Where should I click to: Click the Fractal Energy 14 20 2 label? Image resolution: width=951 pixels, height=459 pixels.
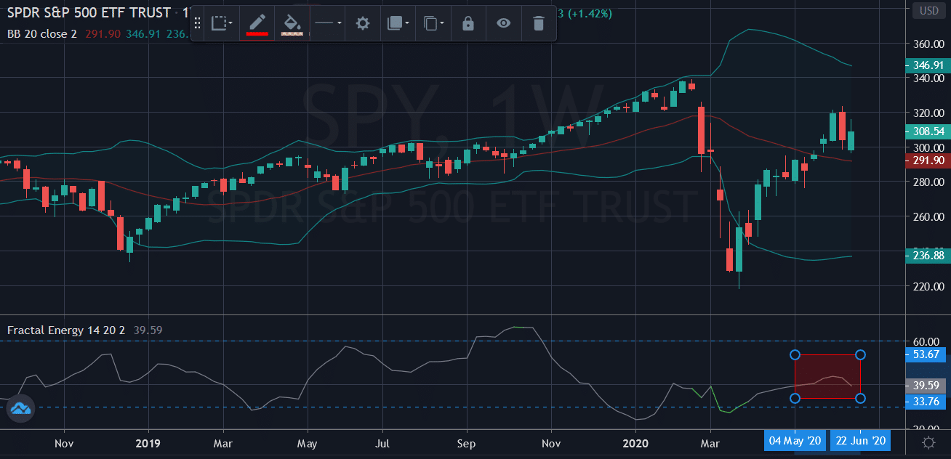66,330
